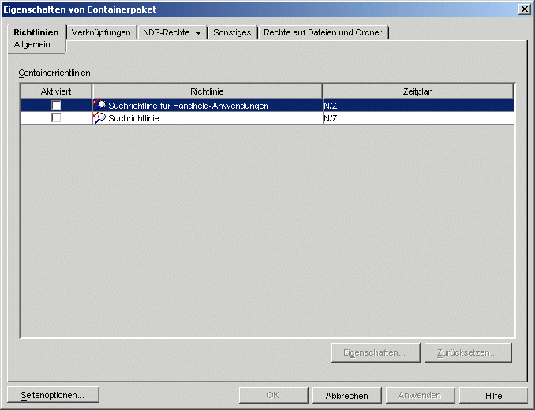Close the Eigenschaften von Containerpaket dialog
Image resolution: width=535 pixels, height=410 pixels.
tap(524, 9)
